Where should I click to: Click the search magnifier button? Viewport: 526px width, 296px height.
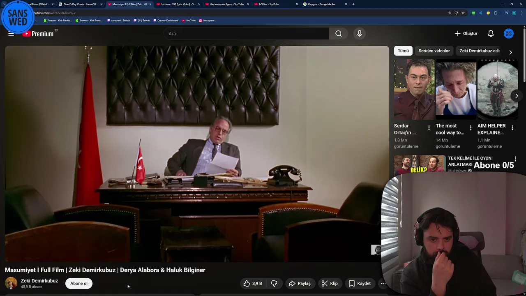339,34
